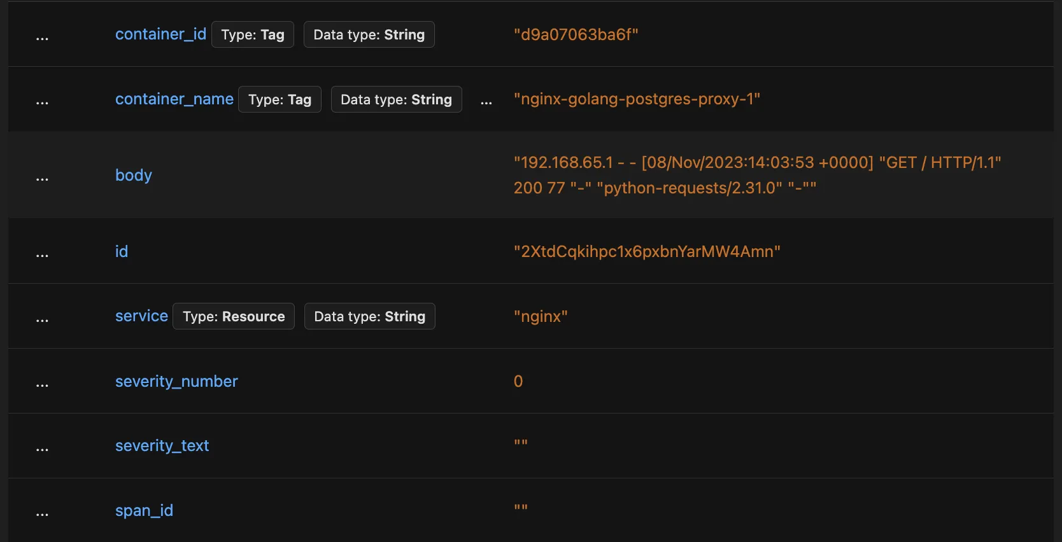Select the empty severity_text value
Screen dimensions: 1062x542
(x=521, y=443)
